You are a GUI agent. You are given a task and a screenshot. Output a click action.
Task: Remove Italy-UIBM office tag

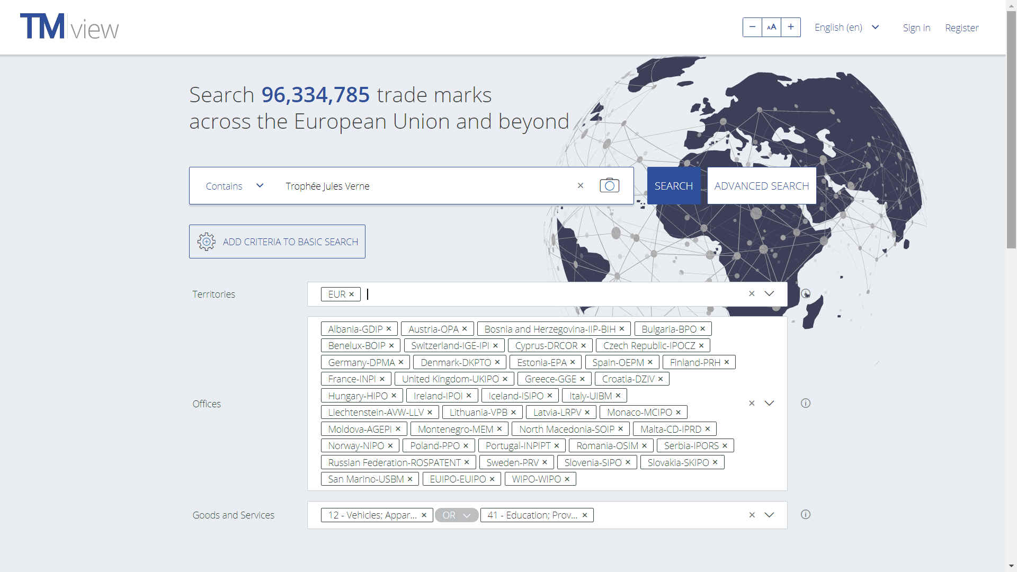point(618,396)
